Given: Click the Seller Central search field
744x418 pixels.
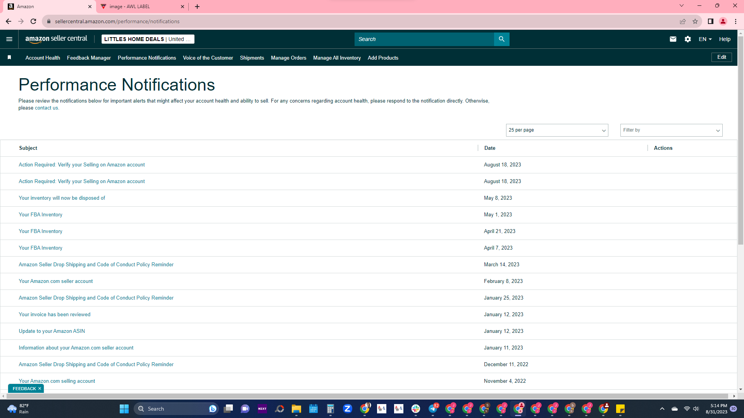Looking at the screenshot, I should (x=424, y=39).
